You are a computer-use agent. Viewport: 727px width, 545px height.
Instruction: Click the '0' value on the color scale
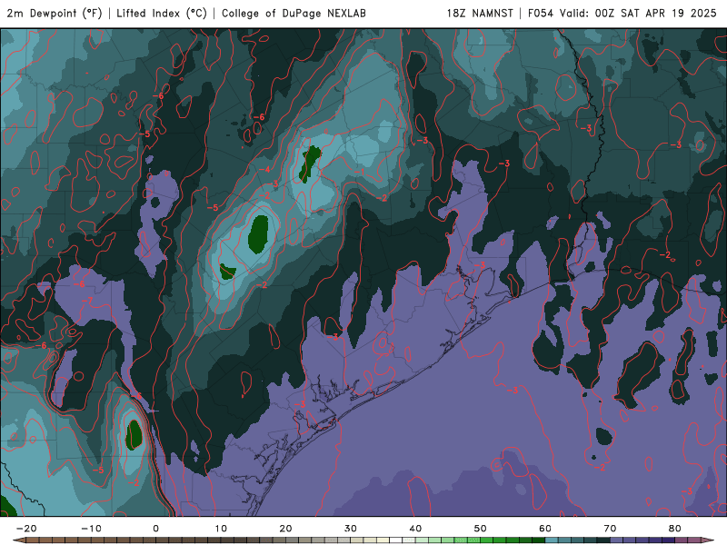coord(155,529)
